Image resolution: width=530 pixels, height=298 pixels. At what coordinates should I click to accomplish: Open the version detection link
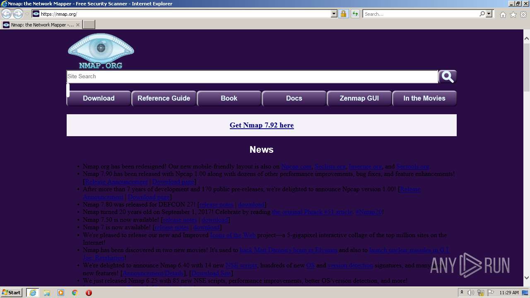pos(350,265)
